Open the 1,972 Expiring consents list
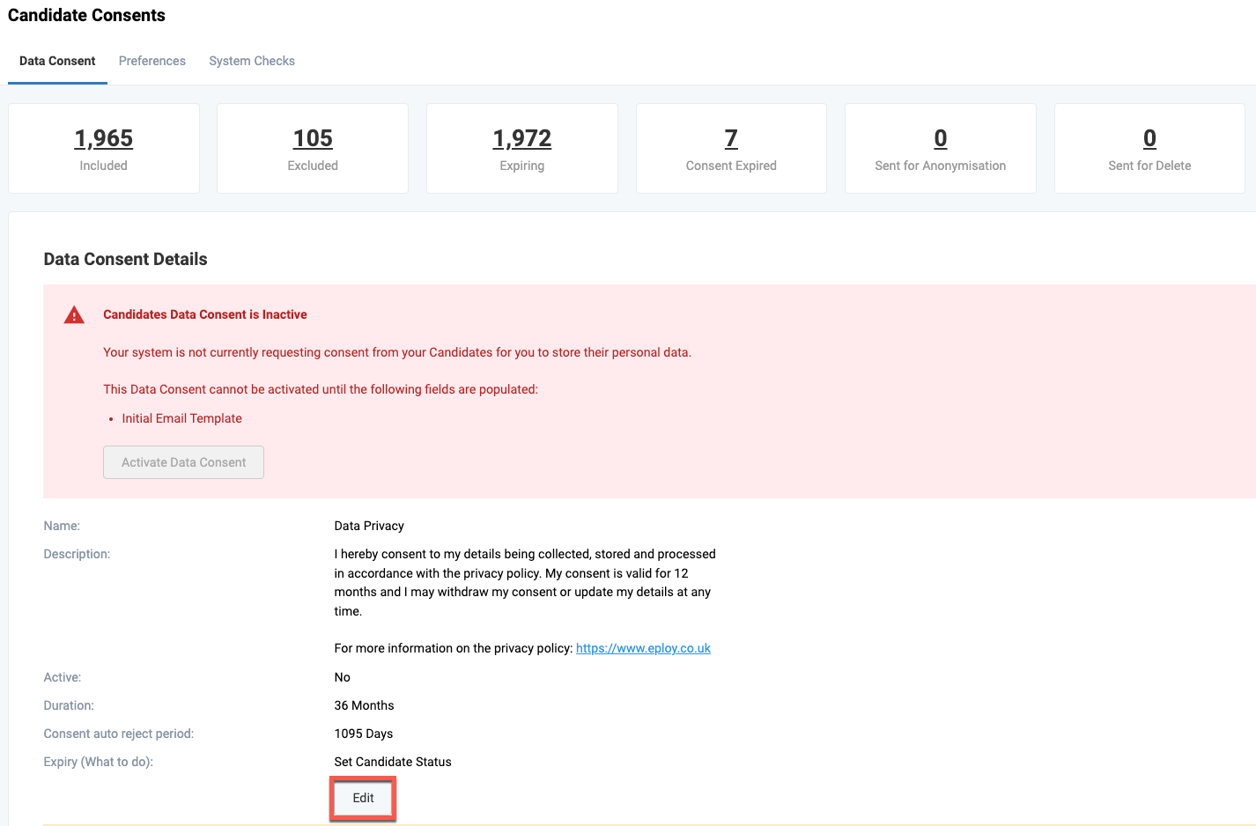 [x=521, y=137]
